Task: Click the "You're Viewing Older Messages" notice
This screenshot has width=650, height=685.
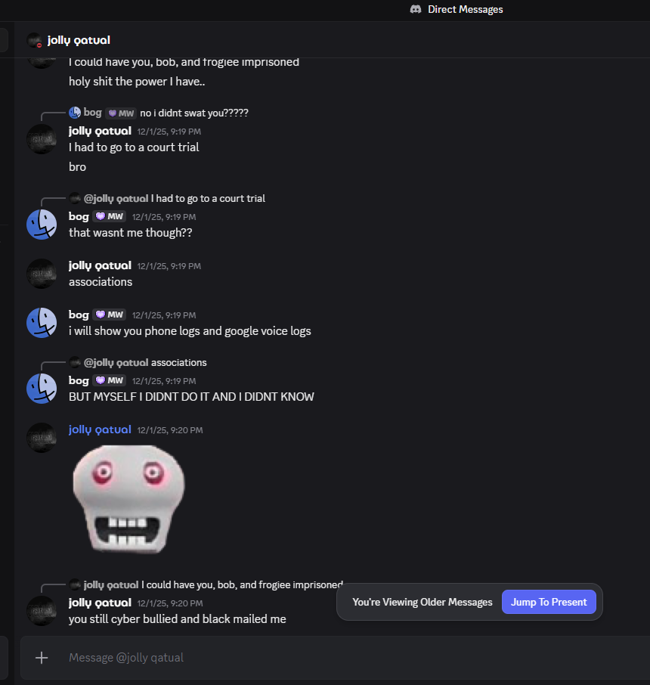Action: pos(422,602)
